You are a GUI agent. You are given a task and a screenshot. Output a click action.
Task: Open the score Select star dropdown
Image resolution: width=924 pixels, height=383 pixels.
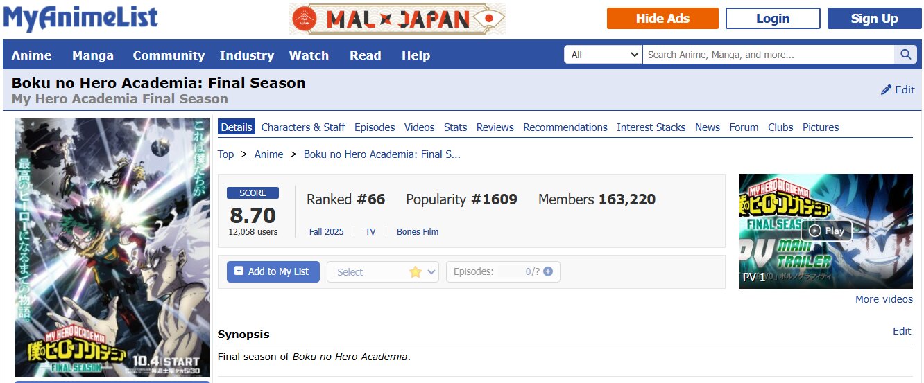(x=383, y=272)
